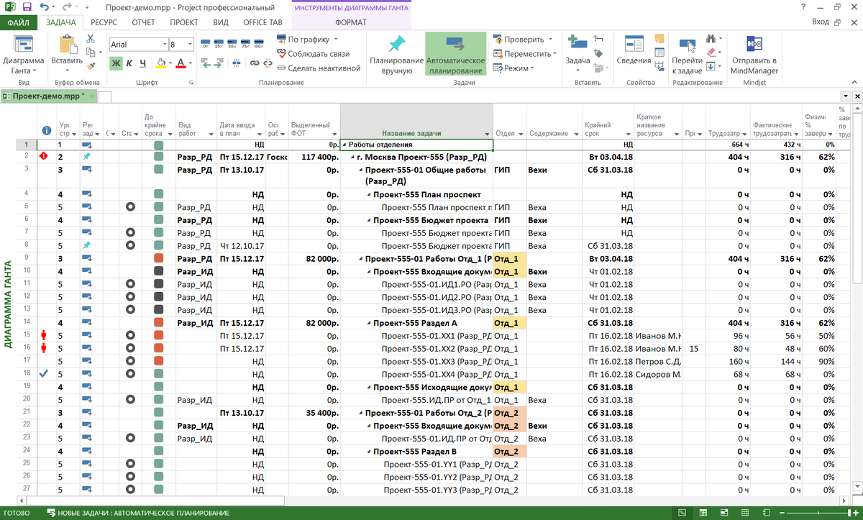Image resolution: width=863 pixels, height=520 pixels.
Task: Click the Сведения task information icon
Action: 634,45
